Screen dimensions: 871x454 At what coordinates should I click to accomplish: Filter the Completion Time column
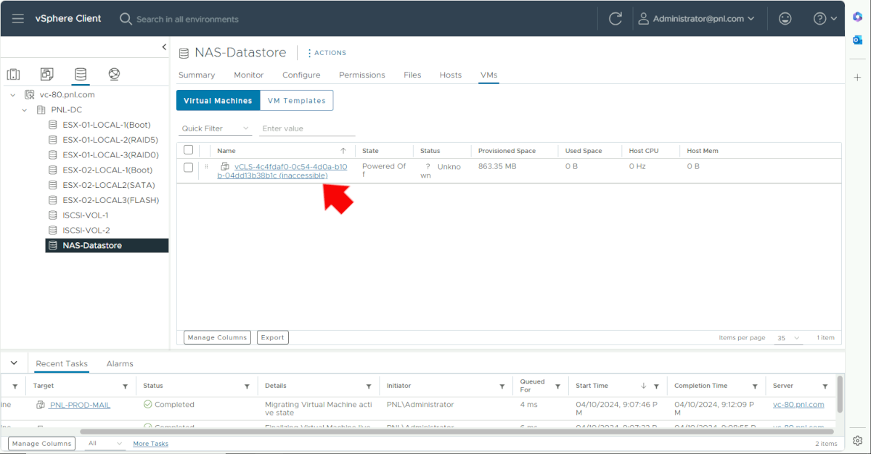756,387
